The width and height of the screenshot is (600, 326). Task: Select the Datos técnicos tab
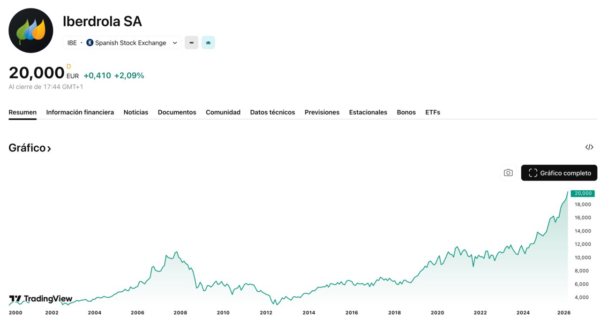272,112
